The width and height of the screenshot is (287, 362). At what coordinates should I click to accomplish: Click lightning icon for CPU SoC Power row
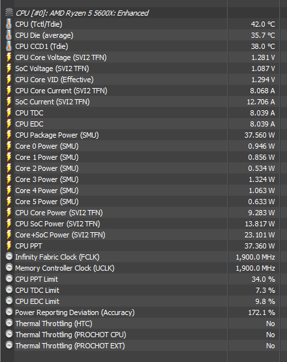pyautogui.click(x=8, y=224)
